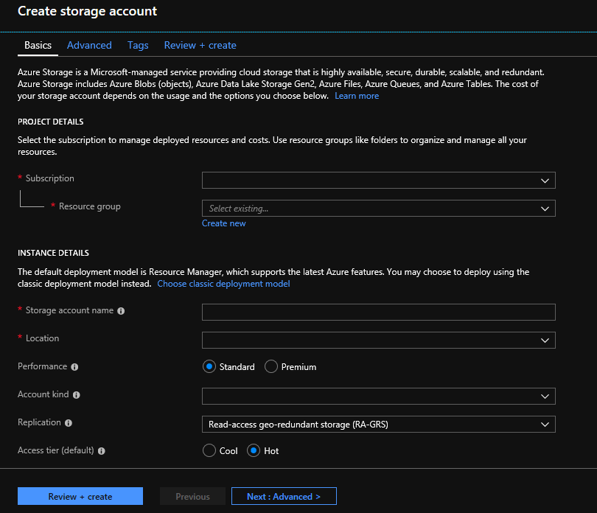Click inside the Storage account name field
This screenshot has height=513, width=597.
[x=378, y=312]
